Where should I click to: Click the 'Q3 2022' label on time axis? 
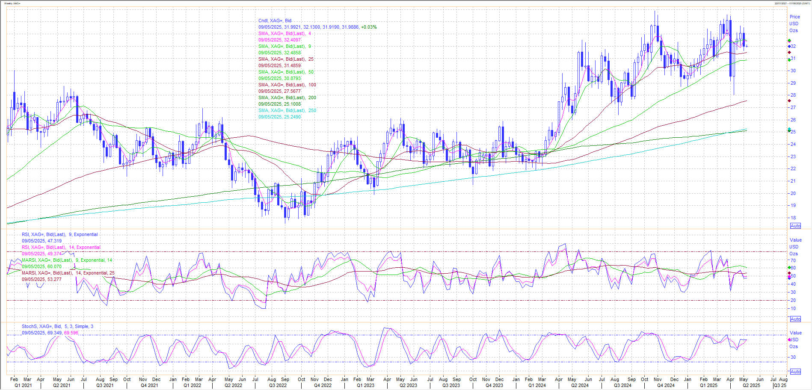(x=278, y=385)
